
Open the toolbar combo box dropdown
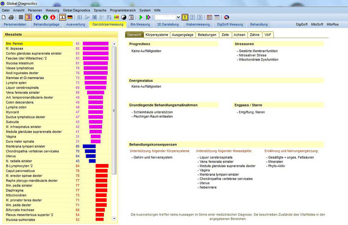click(178, 17)
